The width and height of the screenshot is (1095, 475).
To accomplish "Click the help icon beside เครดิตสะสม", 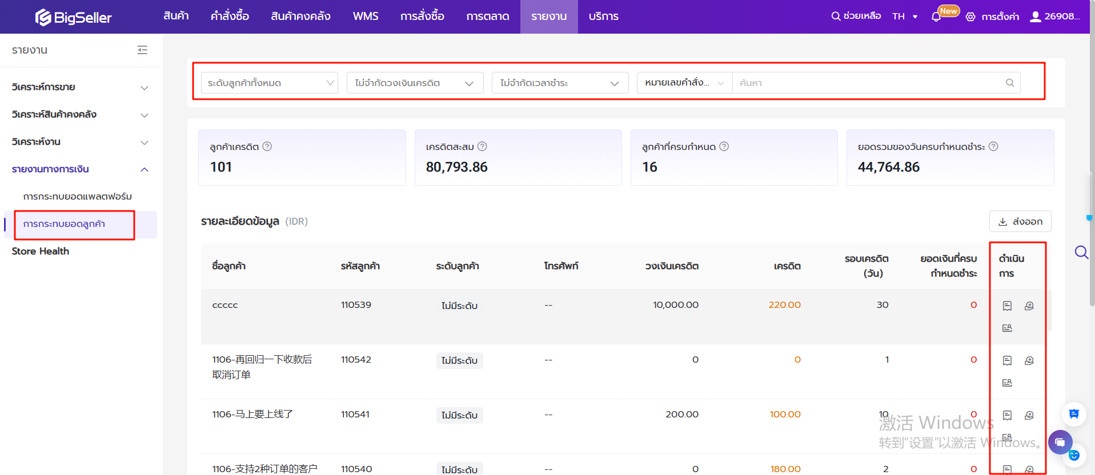I will (x=482, y=147).
